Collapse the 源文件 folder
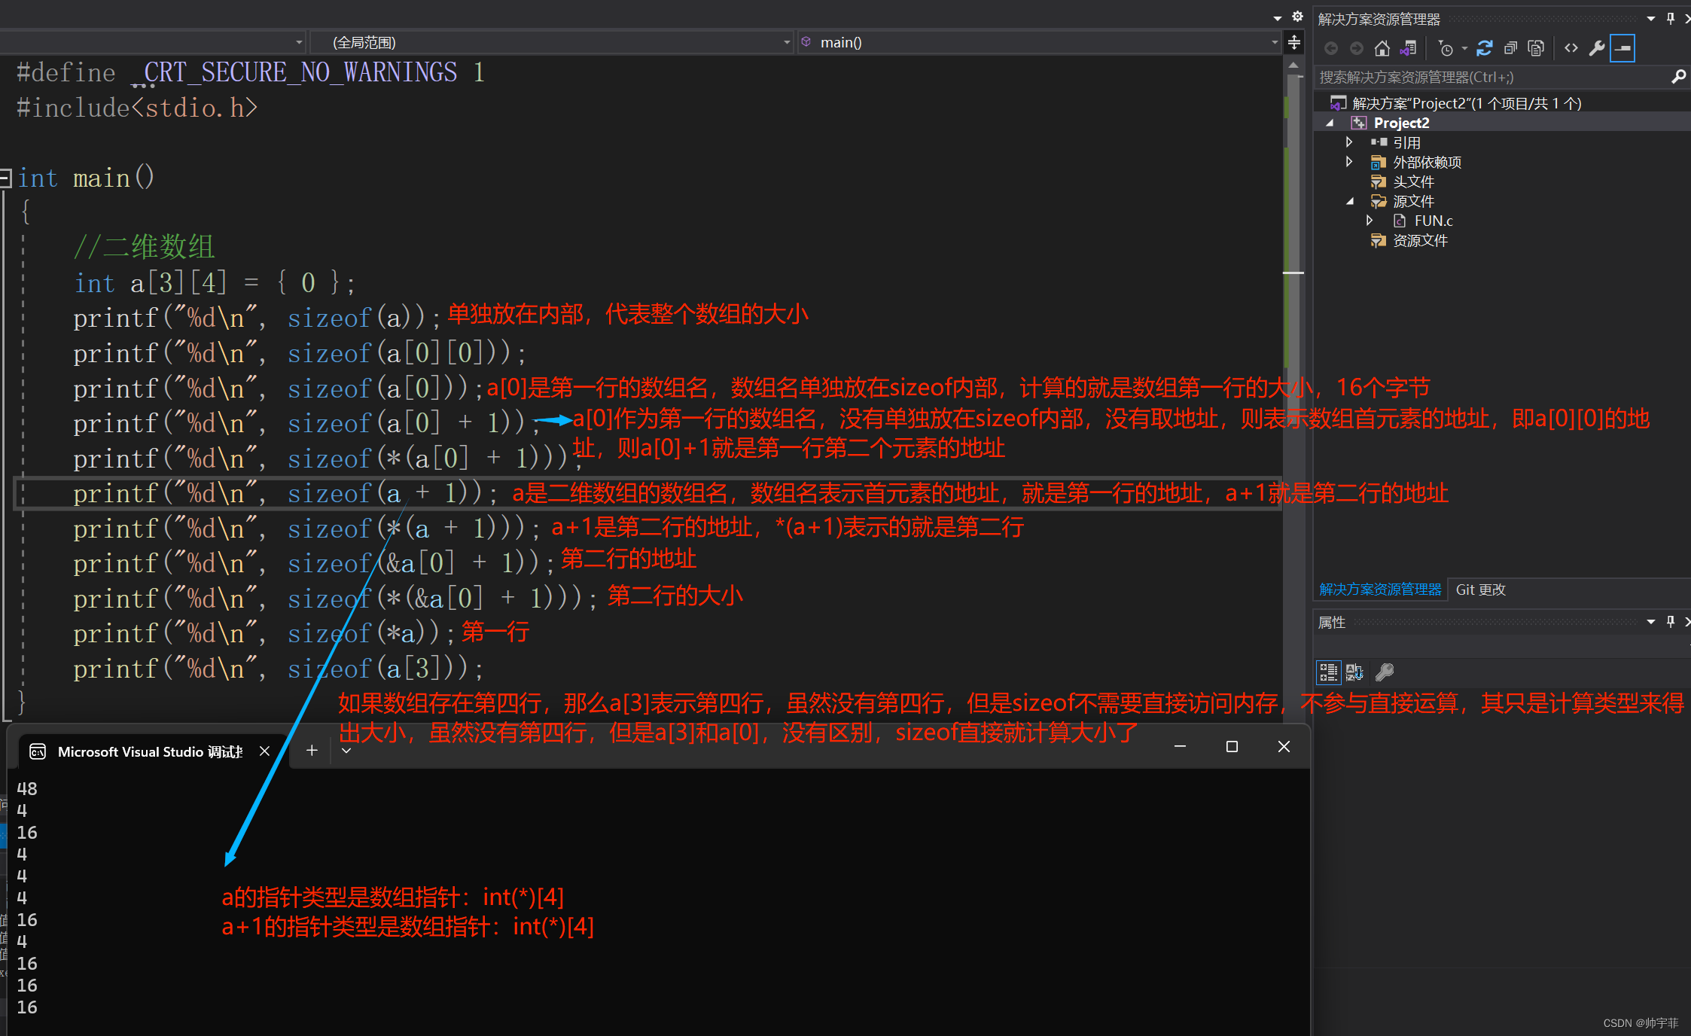Viewport: 1691px width, 1036px height. (1350, 201)
